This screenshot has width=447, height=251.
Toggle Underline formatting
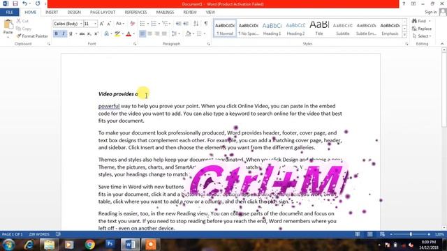point(71,34)
